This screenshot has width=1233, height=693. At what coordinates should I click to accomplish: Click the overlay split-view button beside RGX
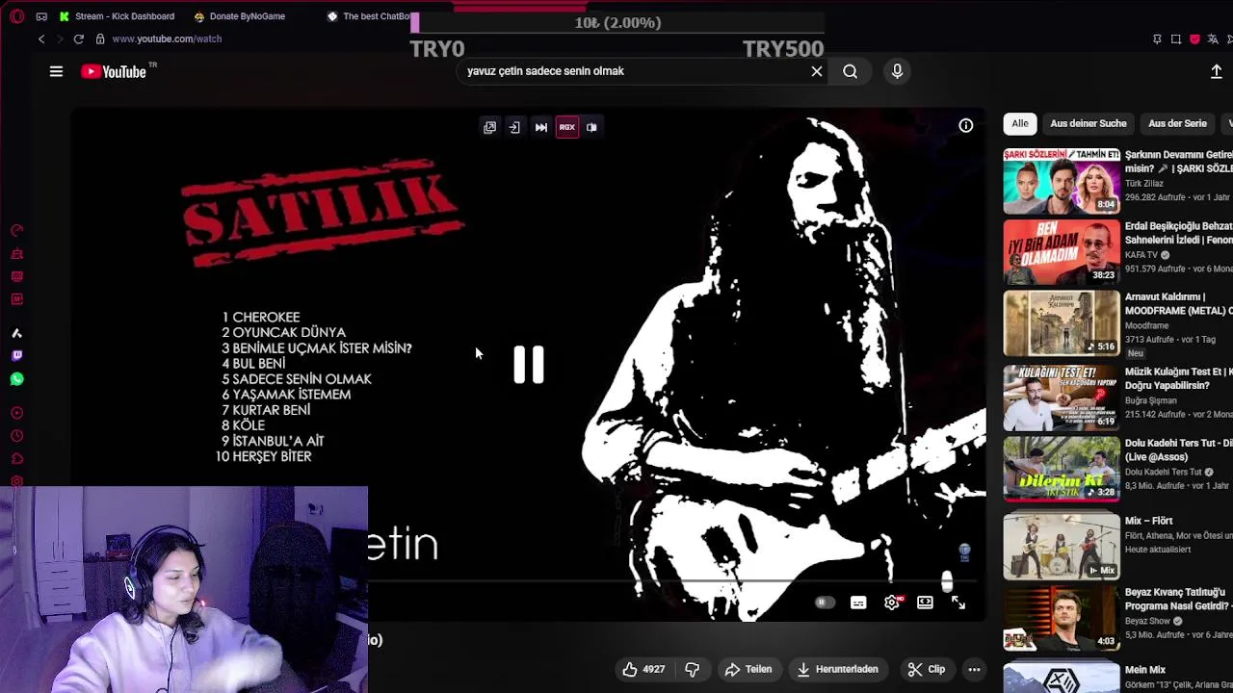591,127
